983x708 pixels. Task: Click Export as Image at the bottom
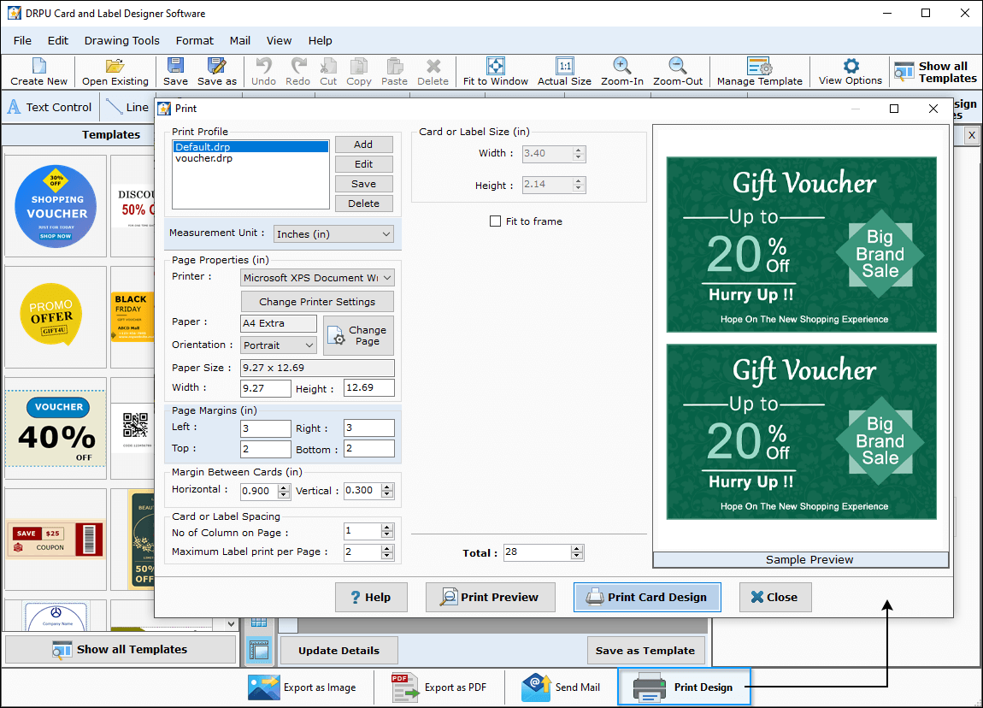tap(303, 687)
